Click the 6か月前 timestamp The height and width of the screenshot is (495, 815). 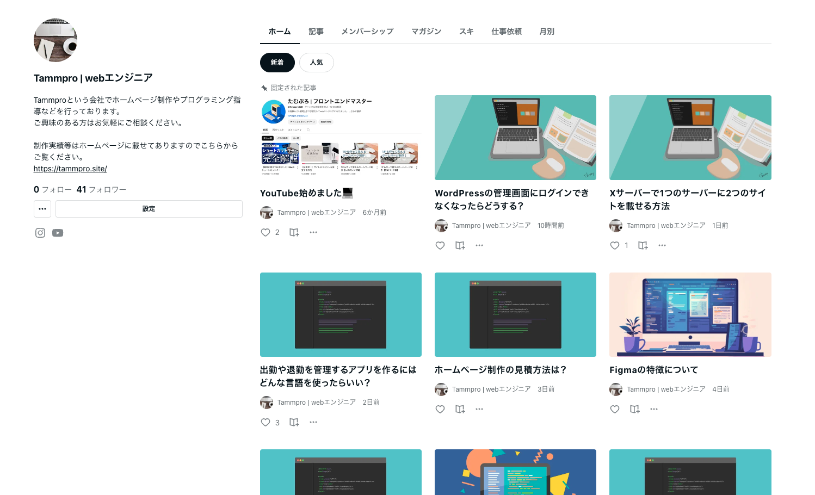coord(374,213)
